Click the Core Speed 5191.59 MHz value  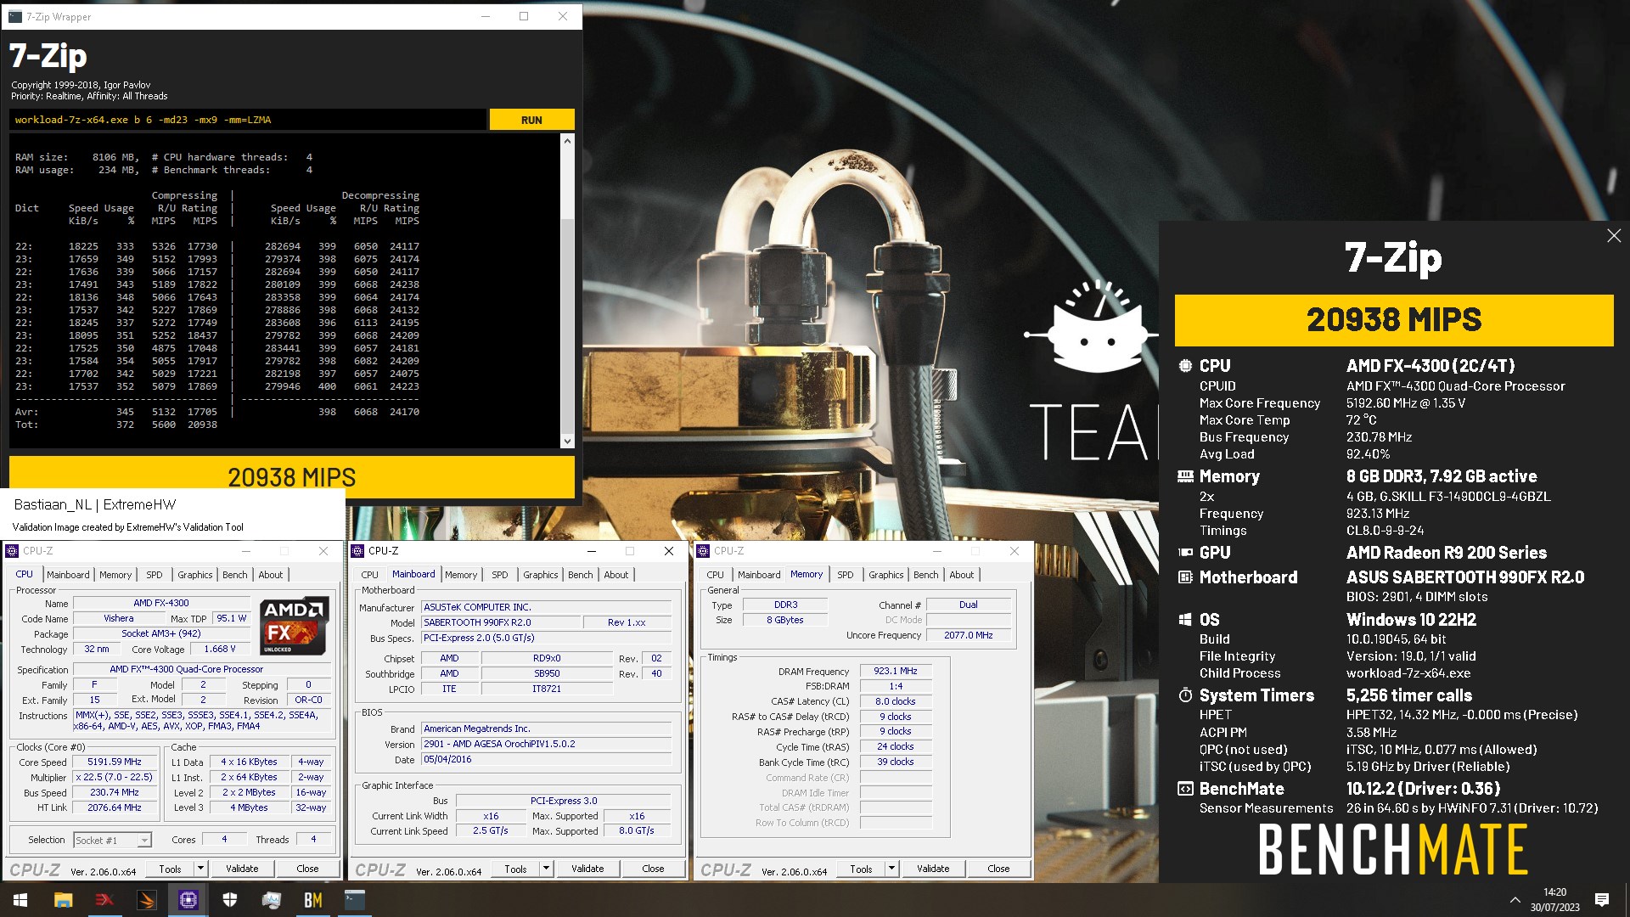click(x=115, y=762)
